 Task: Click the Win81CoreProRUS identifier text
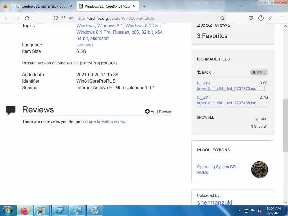(x=96, y=81)
